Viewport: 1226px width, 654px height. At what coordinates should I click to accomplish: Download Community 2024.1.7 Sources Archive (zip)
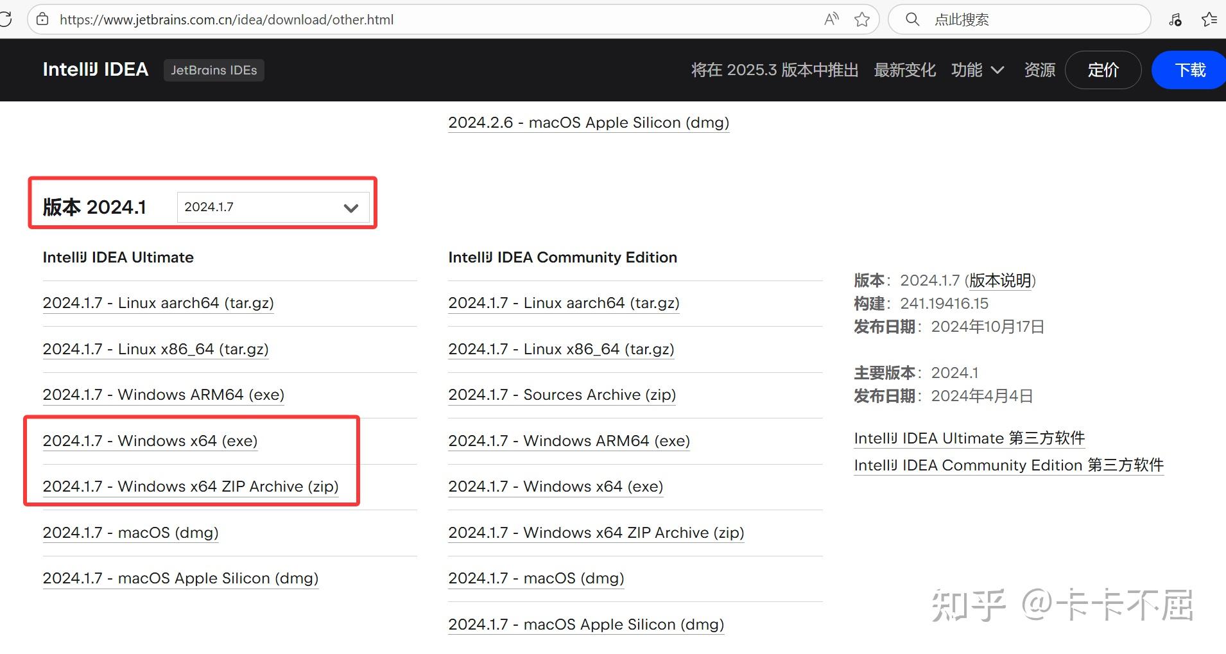click(x=562, y=395)
